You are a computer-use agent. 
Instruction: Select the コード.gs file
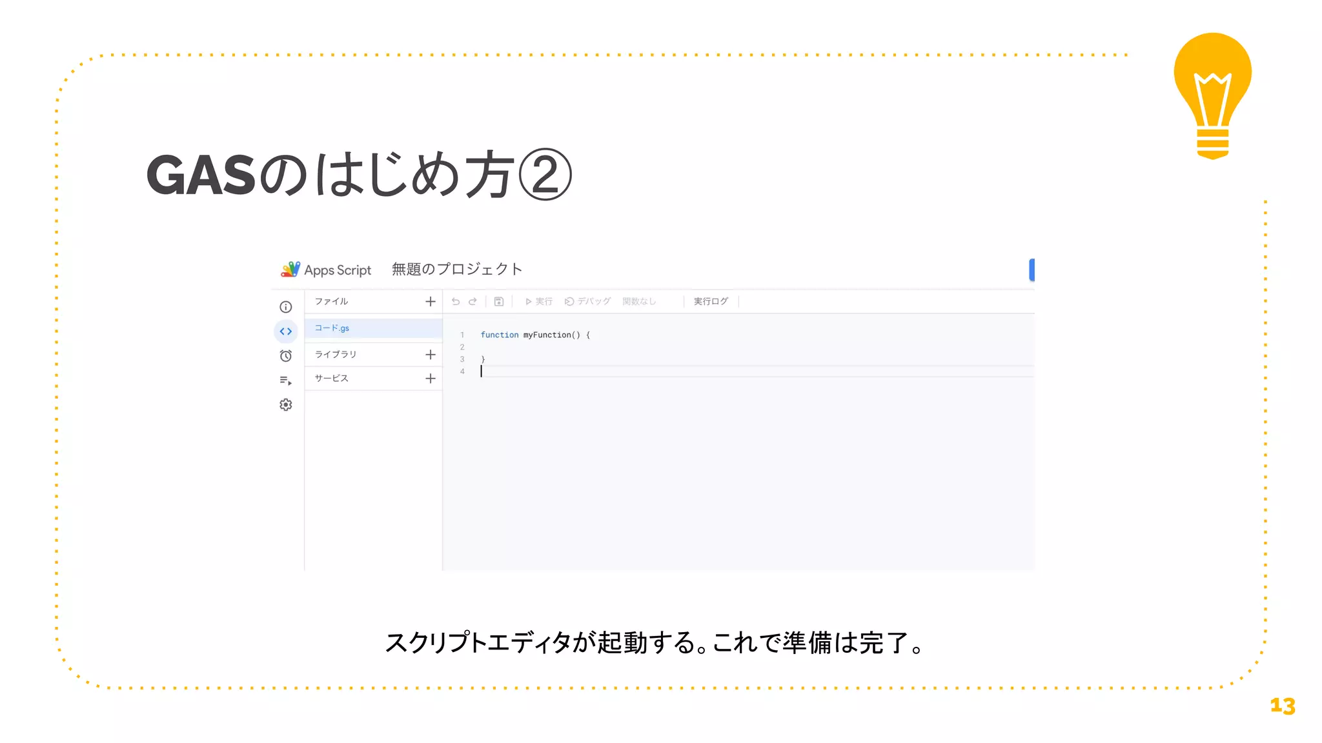(374, 328)
